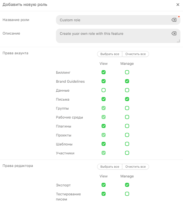Click the description text area

(113, 36)
